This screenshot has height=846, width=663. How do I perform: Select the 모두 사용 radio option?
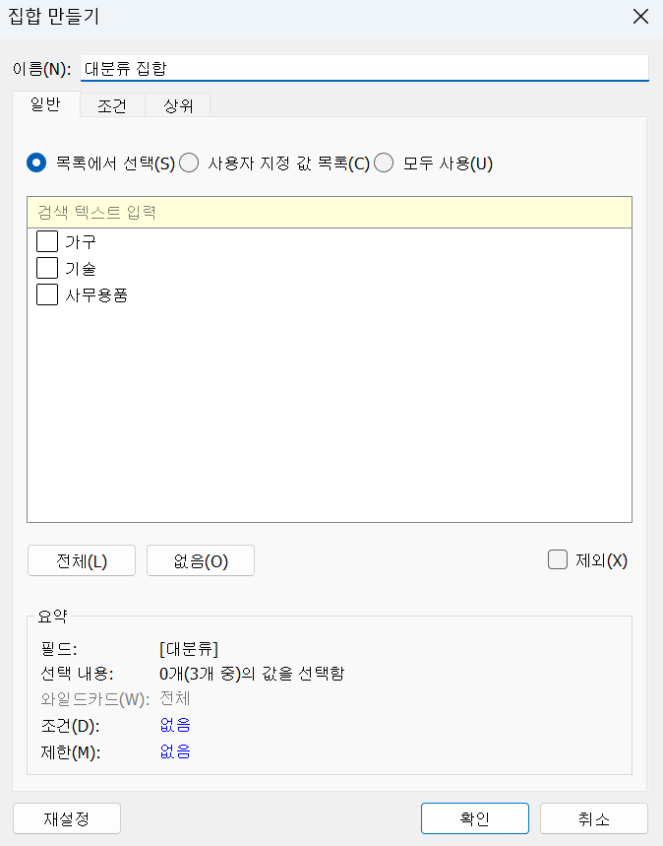point(385,163)
